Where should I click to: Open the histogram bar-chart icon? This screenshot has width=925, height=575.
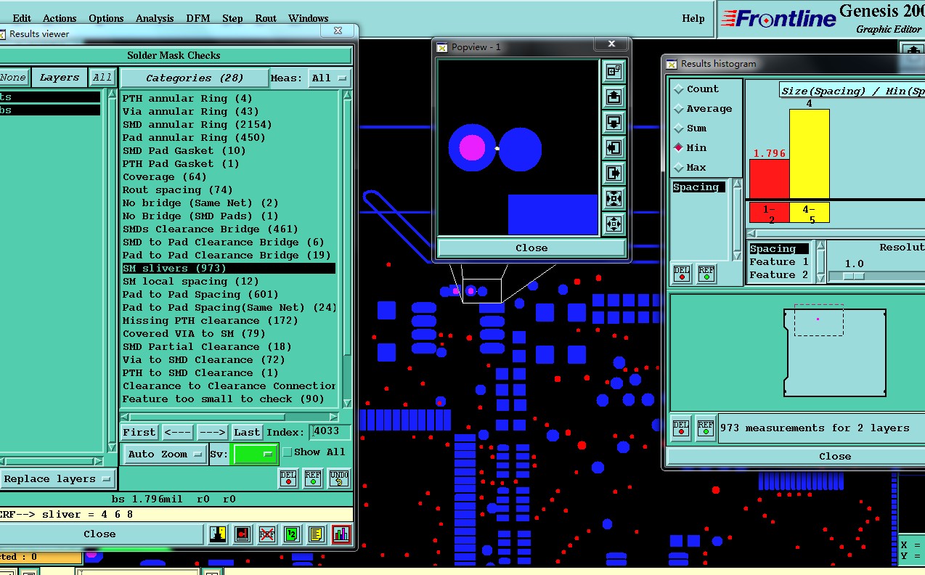[x=341, y=534]
